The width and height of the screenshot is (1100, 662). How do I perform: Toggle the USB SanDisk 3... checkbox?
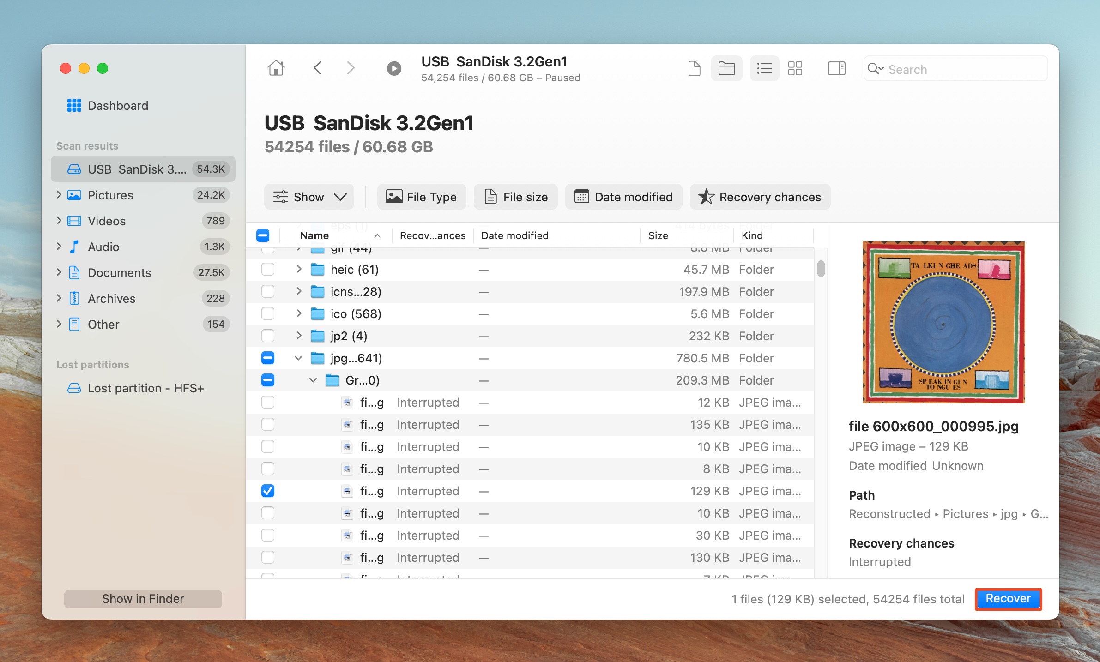264,235
